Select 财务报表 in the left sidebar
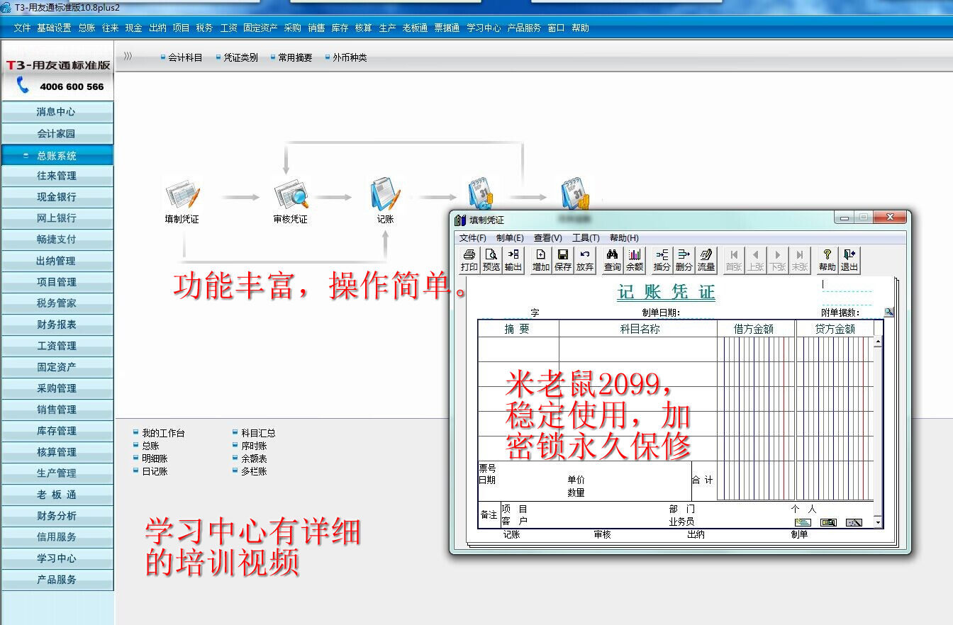Screen dimensions: 953x625 [x=57, y=325]
